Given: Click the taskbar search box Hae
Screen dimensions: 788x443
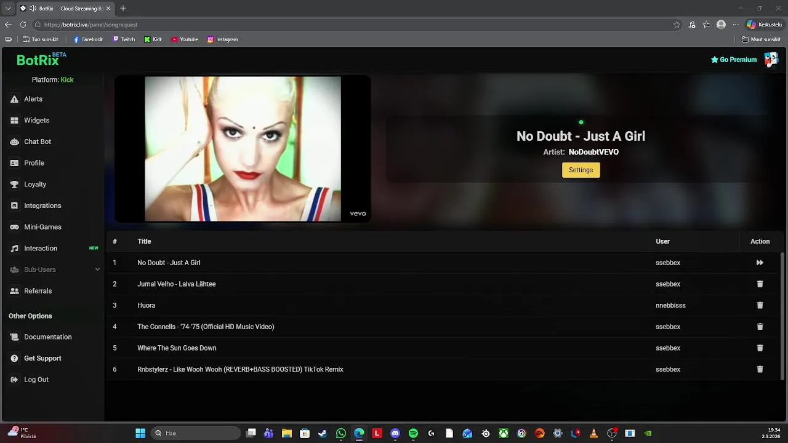Looking at the screenshot, I should 195,433.
